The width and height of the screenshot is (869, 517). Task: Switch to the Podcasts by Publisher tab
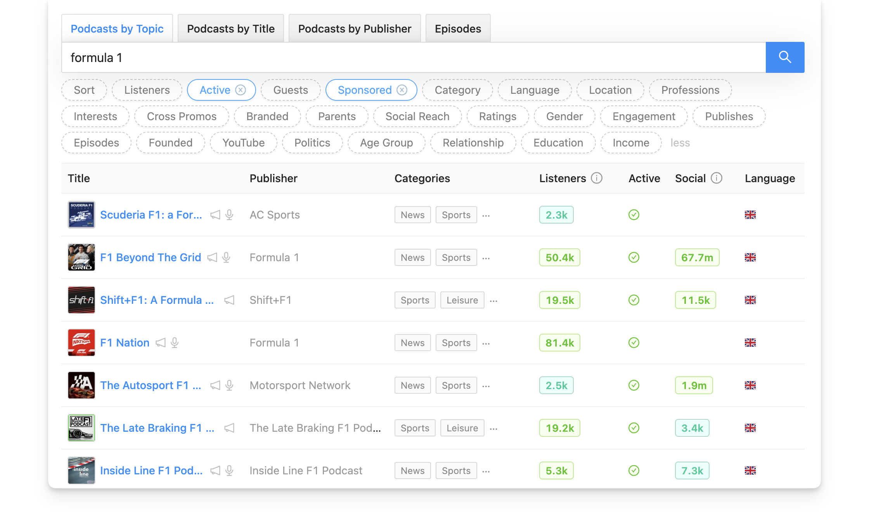tap(354, 28)
